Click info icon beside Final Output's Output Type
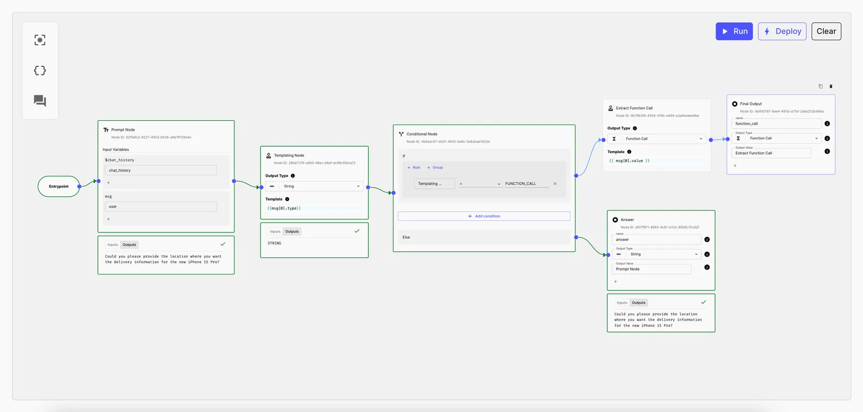 827,139
